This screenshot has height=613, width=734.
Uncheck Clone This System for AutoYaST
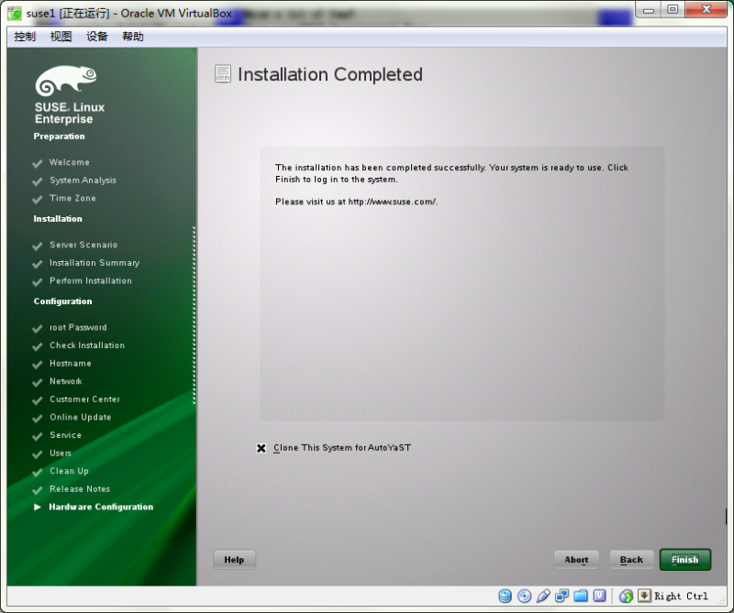261,448
